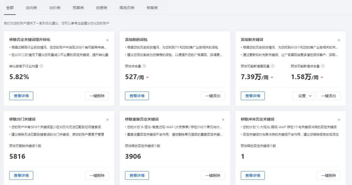Click the 5.82% conversion value

(x=19, y=77)
